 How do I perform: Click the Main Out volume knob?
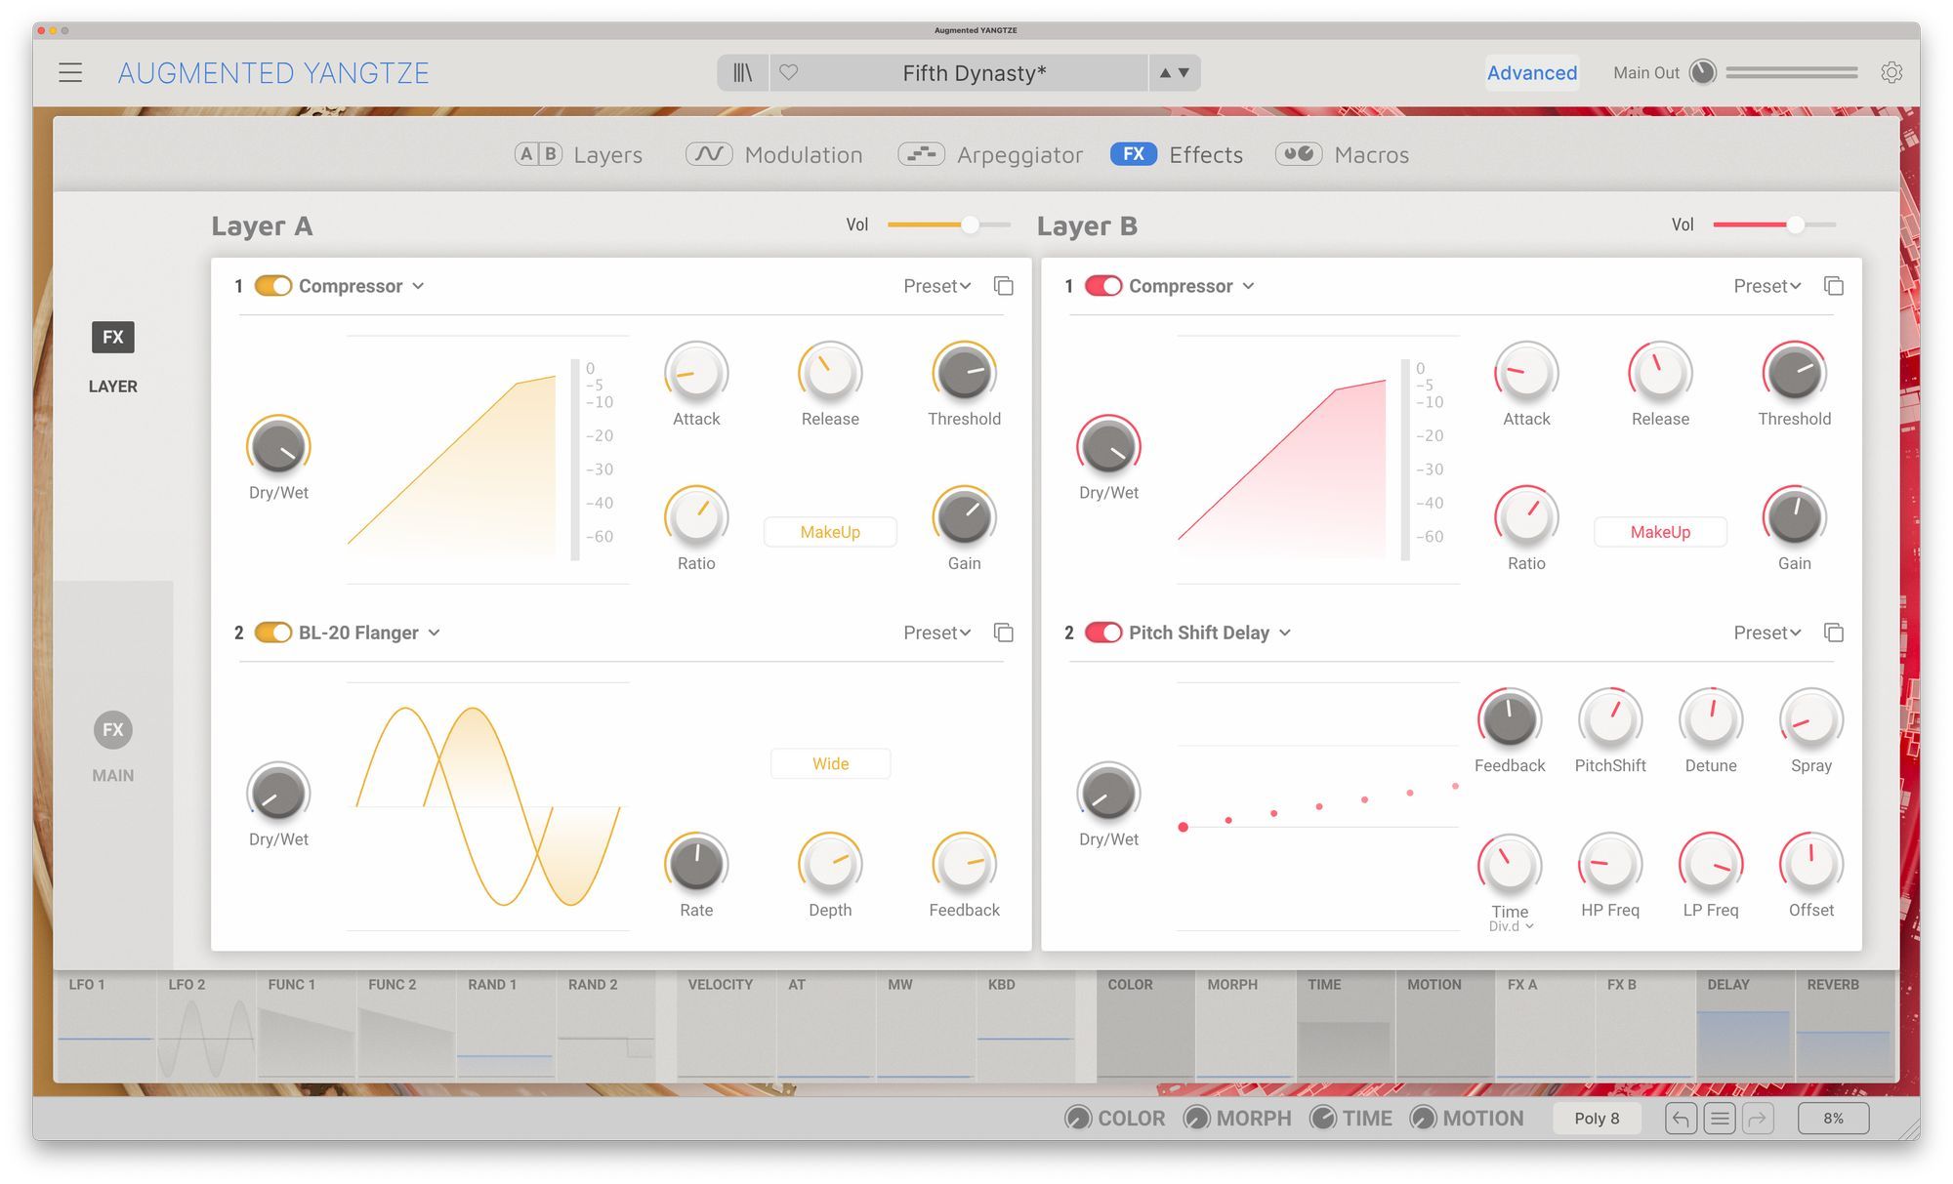[1702, 72]
